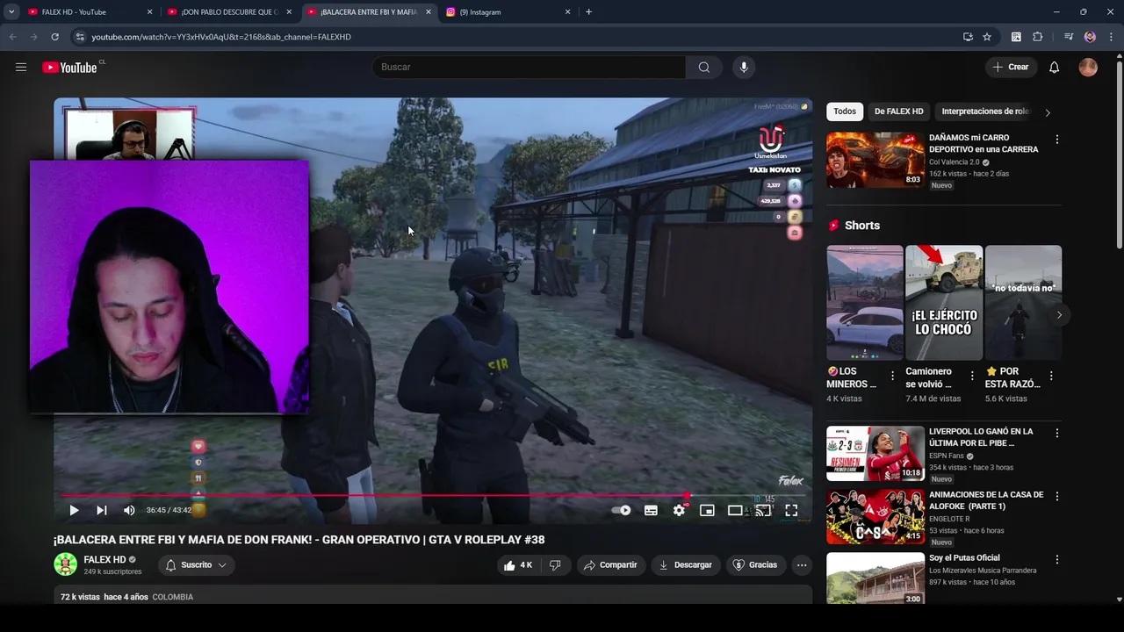This screenshot has height=632, width=1124.
Task: Enable miniplayer mode
Action: coord(707,510)
